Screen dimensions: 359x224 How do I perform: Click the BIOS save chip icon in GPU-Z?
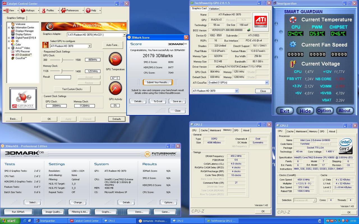tap(248, 30)
